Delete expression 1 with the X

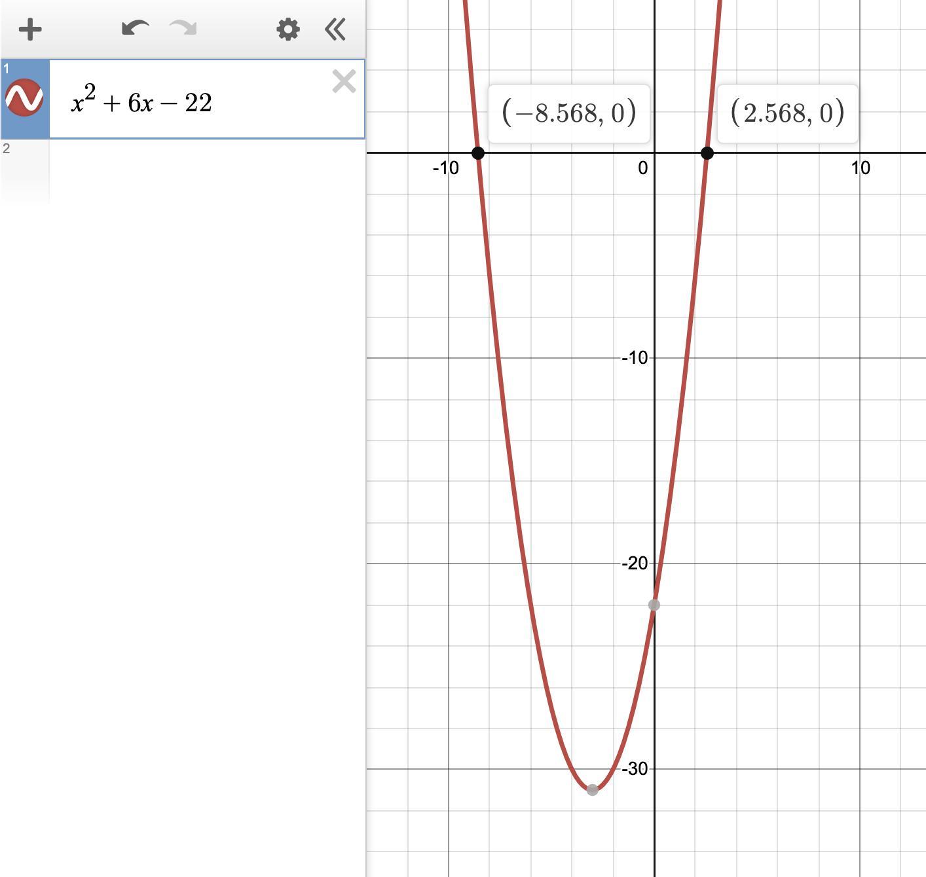[344, 82]
